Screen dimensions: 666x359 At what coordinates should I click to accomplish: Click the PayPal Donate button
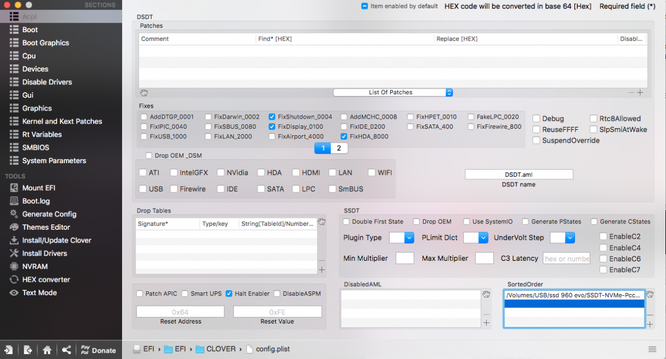point(98,350)
